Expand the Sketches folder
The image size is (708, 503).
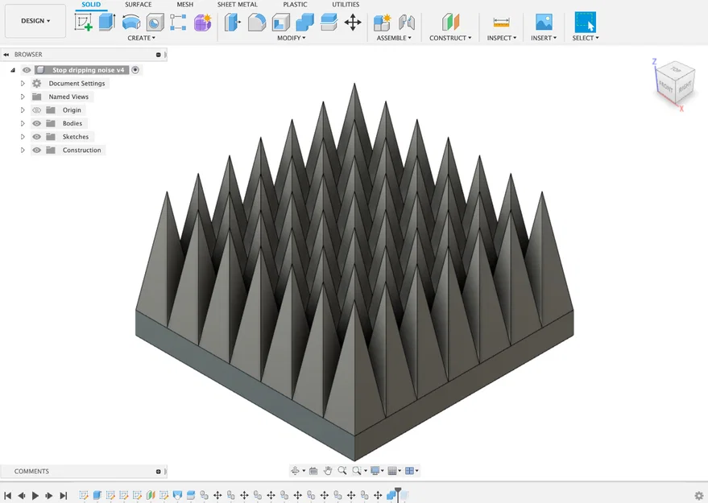[x=23, y=137]
